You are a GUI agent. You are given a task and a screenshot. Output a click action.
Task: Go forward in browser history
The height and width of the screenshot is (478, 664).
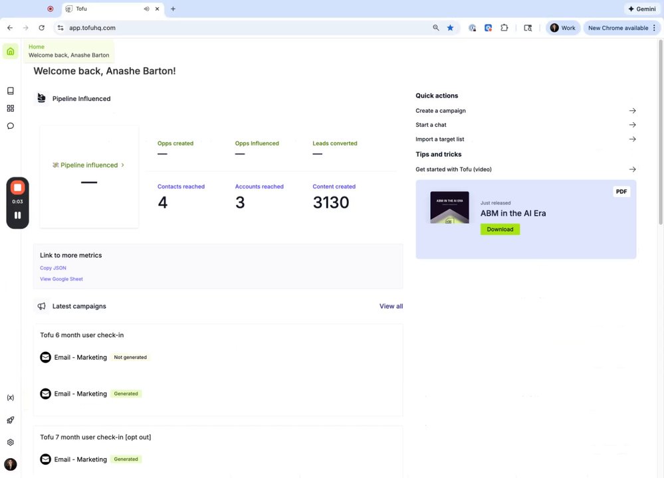point(26,28)
